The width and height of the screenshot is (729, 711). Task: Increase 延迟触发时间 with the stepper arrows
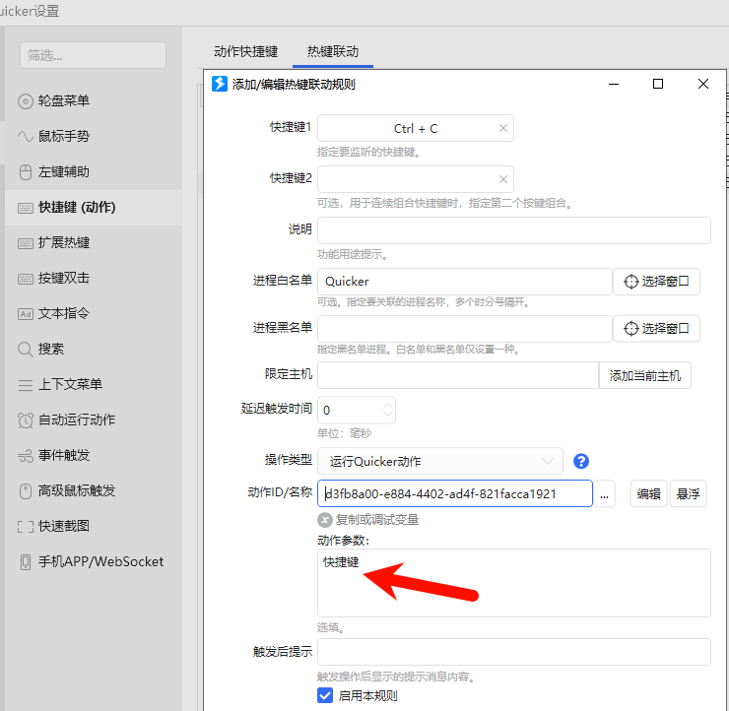[388, 406]
